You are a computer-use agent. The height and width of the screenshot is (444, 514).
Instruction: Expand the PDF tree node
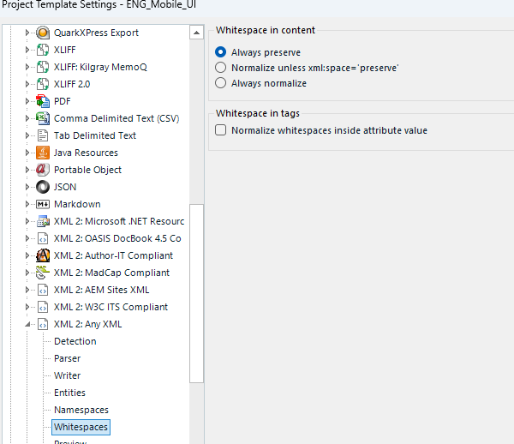pyautogui.click(x=27, y=101)
